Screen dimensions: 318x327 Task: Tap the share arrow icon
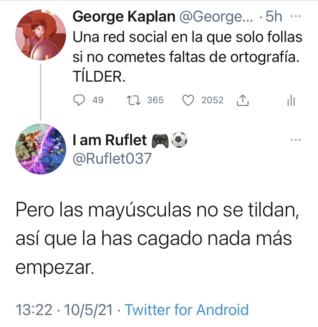point(243,101)
